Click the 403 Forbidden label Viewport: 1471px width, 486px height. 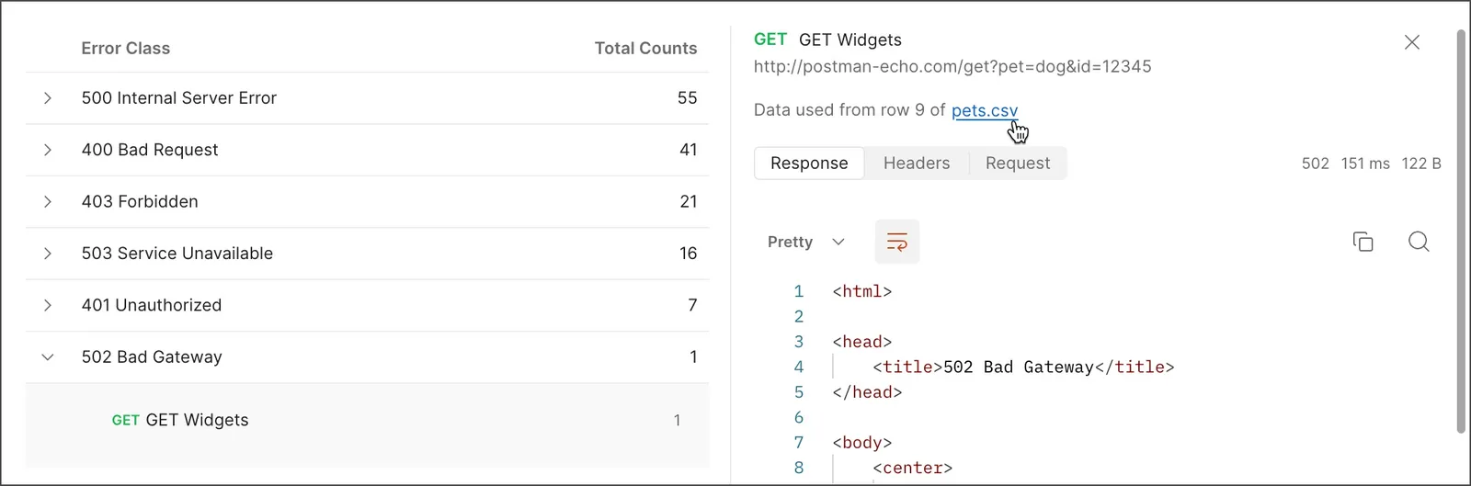tap(140, 201)
